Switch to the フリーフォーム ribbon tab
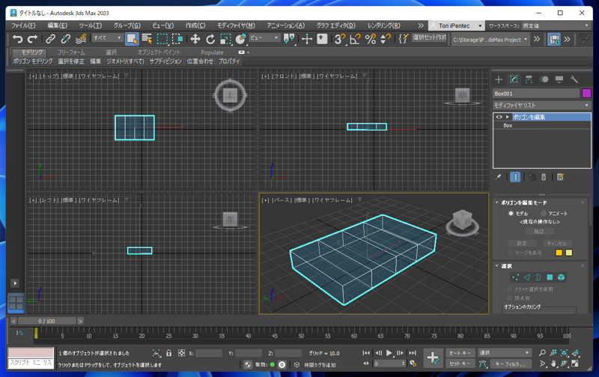This screenshot has height=377, width=599. pos(71,52)
